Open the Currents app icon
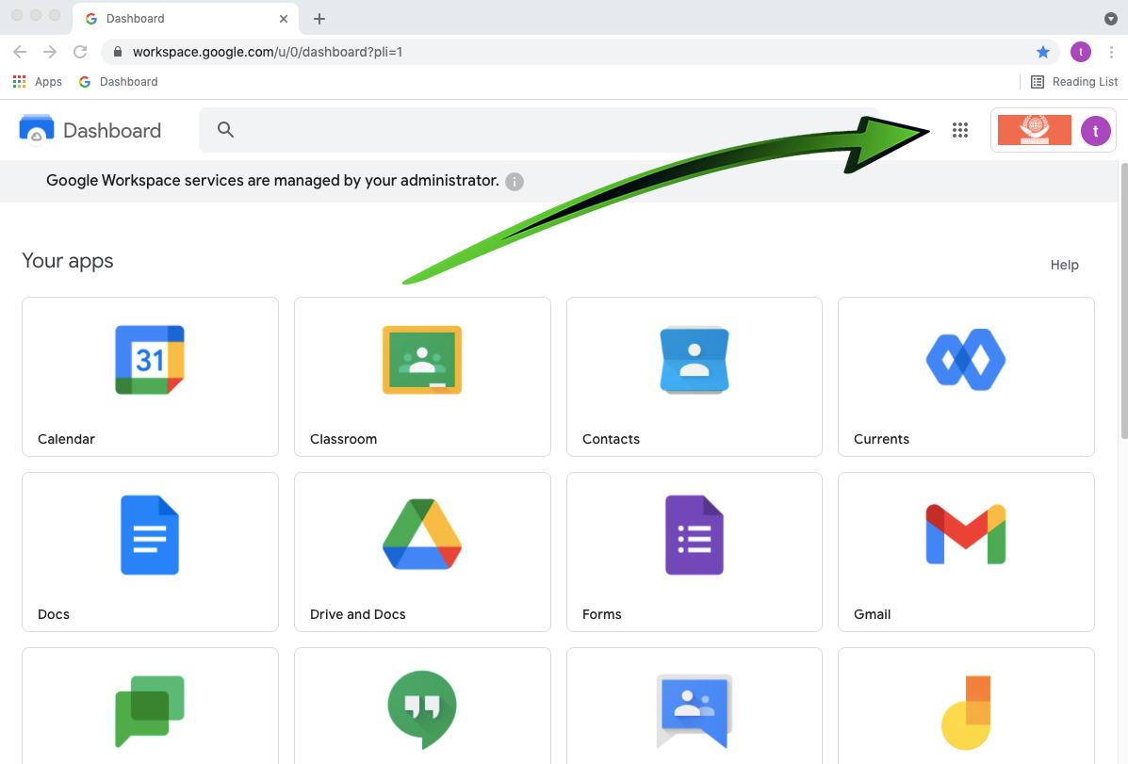The height and width of the screenshot is (764, 1128). pyautogui.click(x=965, y=360)
